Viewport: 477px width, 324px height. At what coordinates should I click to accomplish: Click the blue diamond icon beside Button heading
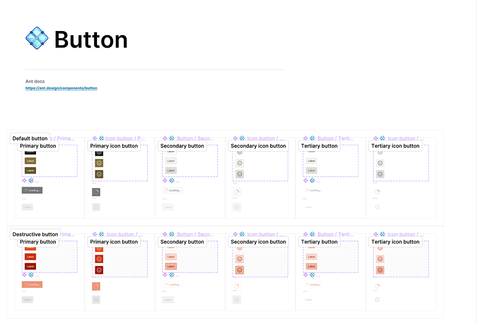click(x=37, y=38)
